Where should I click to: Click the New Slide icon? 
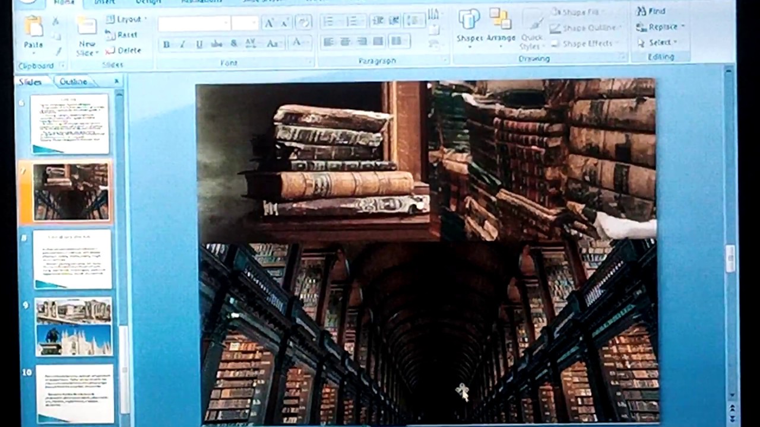click(87, 27)
